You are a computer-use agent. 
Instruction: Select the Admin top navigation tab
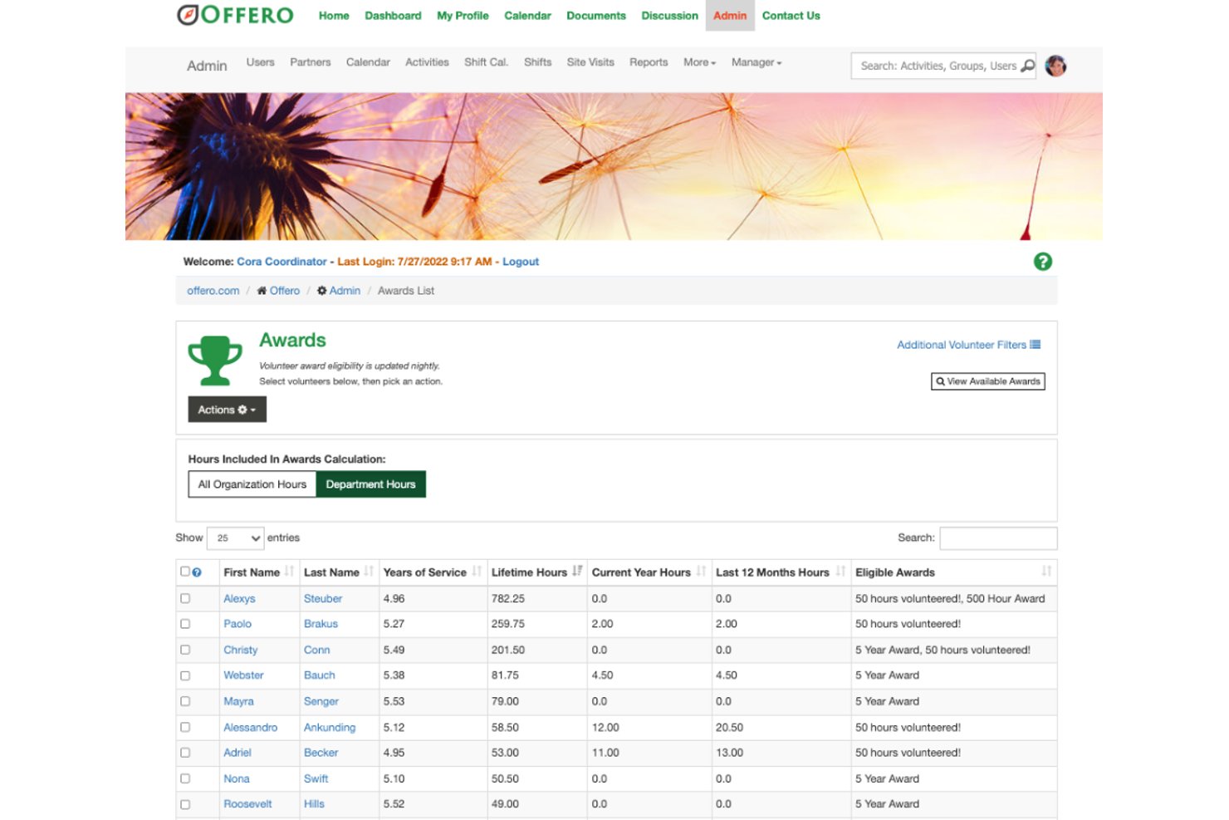coord(730,16)
